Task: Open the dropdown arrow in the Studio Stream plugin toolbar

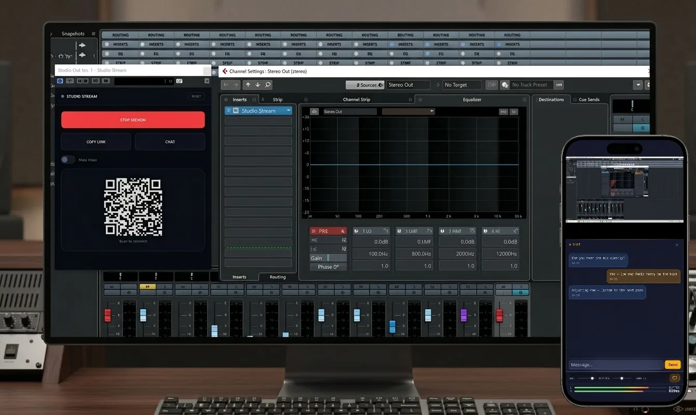Action: click(x=207, y=81)
